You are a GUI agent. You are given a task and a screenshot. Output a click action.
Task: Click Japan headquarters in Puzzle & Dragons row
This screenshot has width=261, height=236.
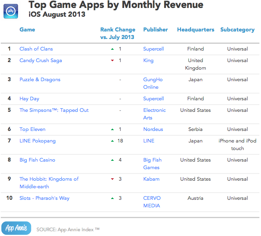pyautogui.click(x=195, y=80)
